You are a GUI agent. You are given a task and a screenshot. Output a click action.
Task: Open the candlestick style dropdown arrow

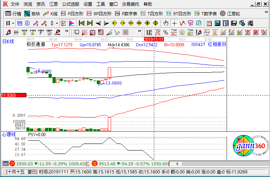tap(57, 23)
